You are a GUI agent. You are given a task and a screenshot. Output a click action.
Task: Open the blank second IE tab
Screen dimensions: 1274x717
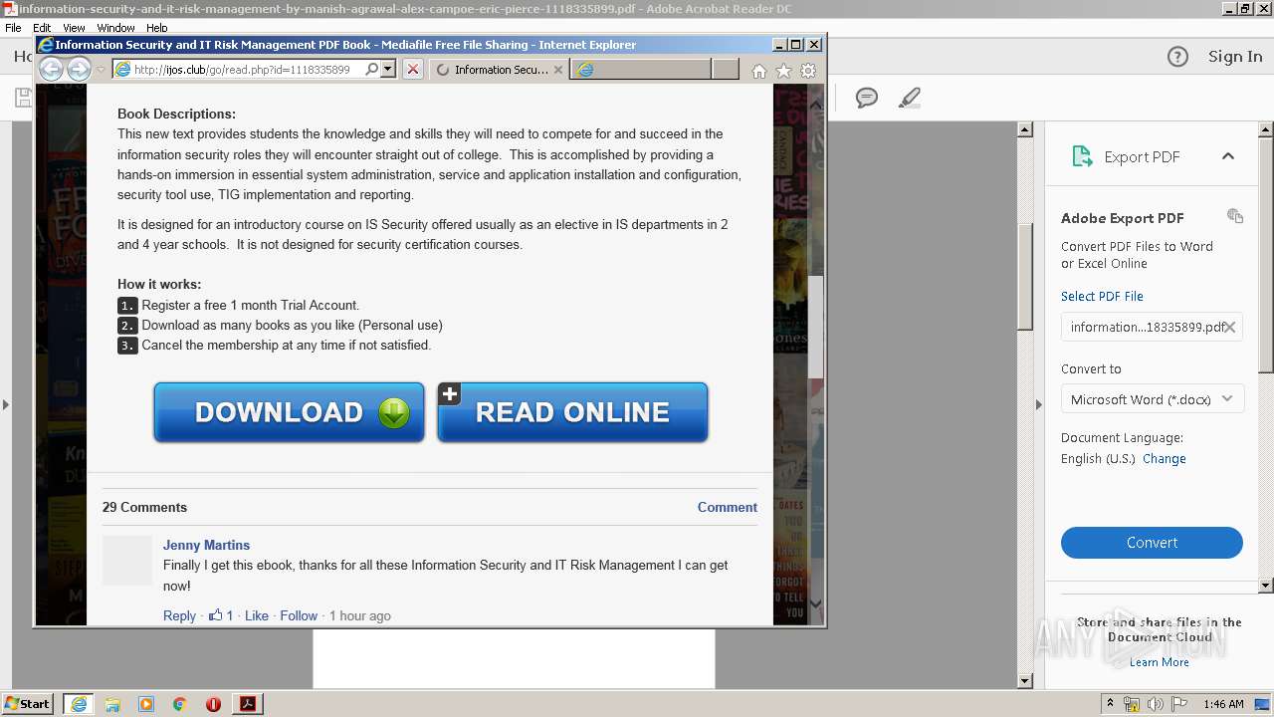point(641,70)
